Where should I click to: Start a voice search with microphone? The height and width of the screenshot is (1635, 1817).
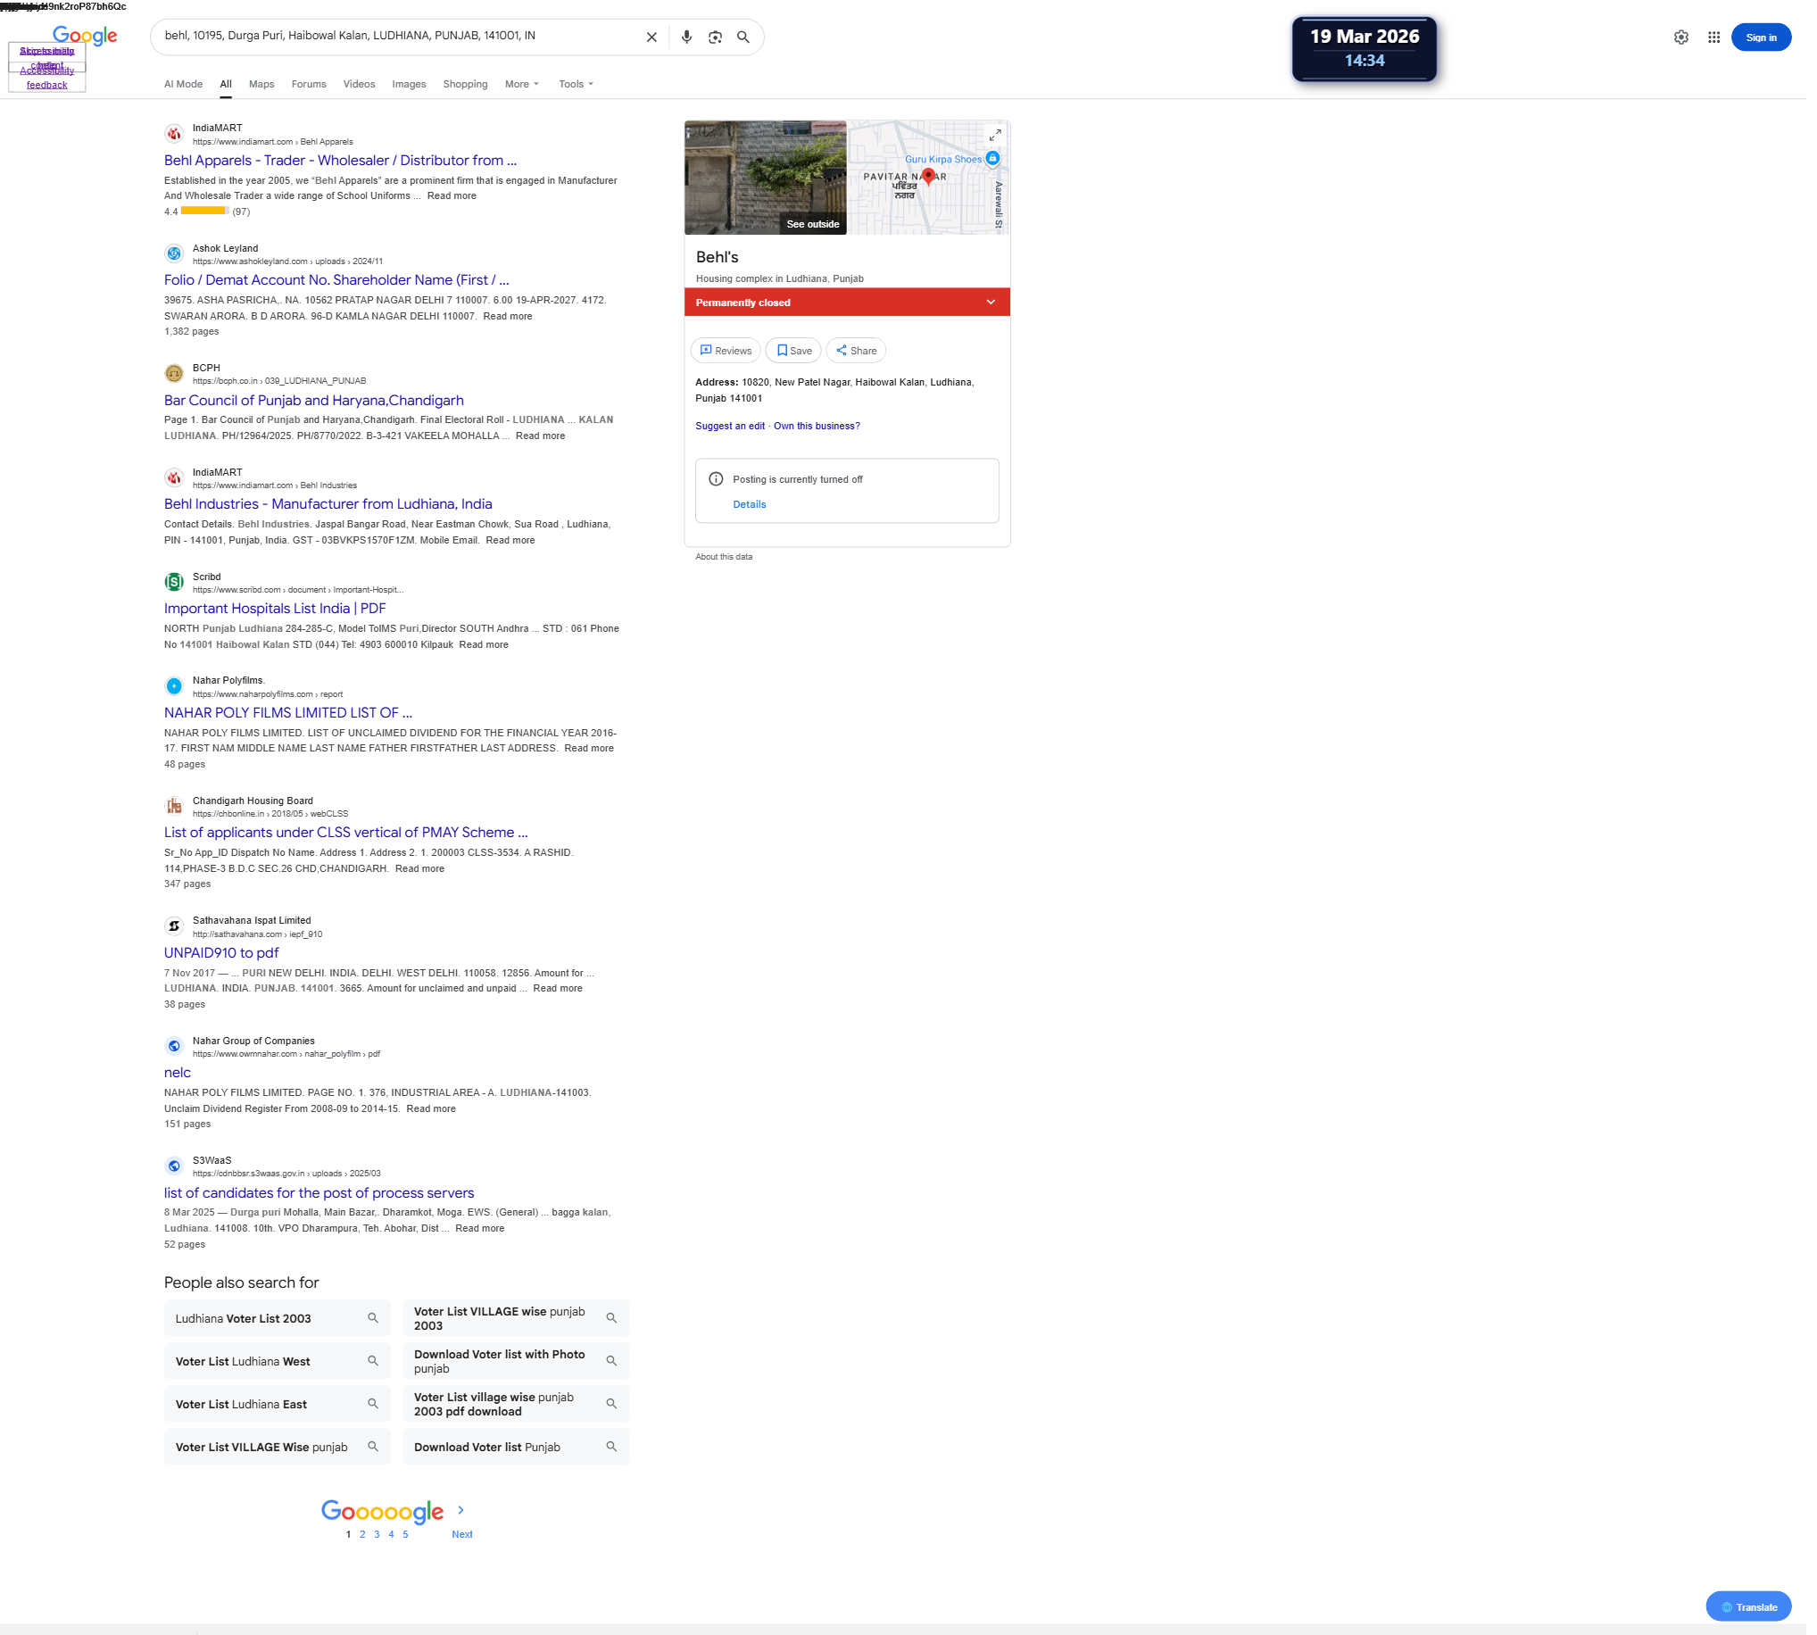[x=686, y=37]
